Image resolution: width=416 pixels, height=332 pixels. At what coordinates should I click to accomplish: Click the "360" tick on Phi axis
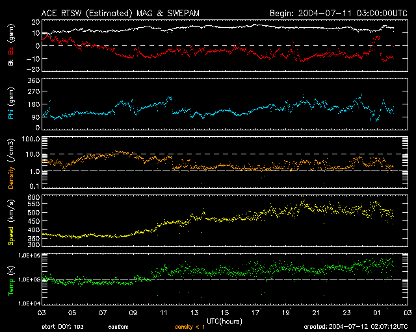tap(34, 80)
